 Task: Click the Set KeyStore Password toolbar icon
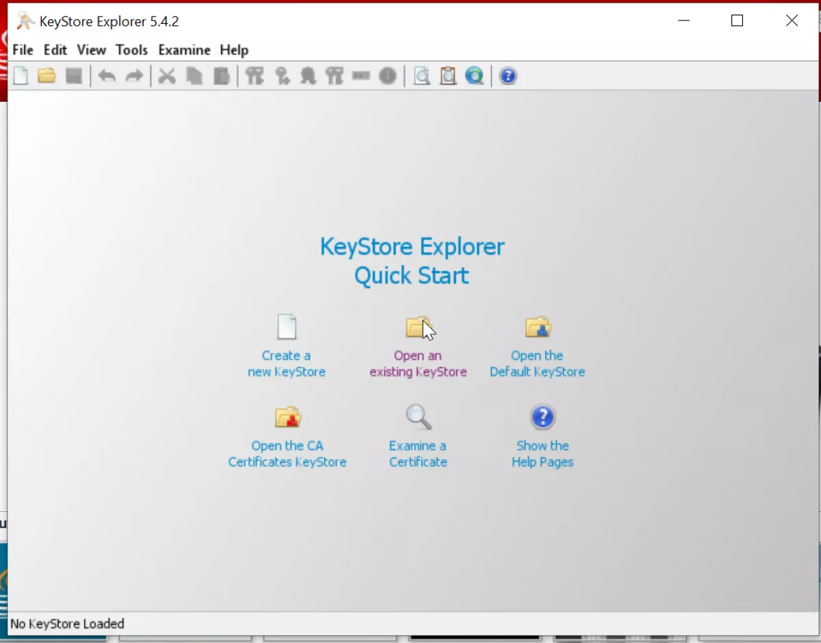(x=361, y=76)
